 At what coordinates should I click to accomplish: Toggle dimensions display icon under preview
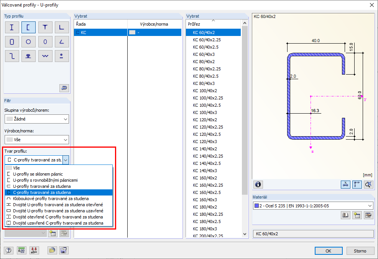click(357, 184)
